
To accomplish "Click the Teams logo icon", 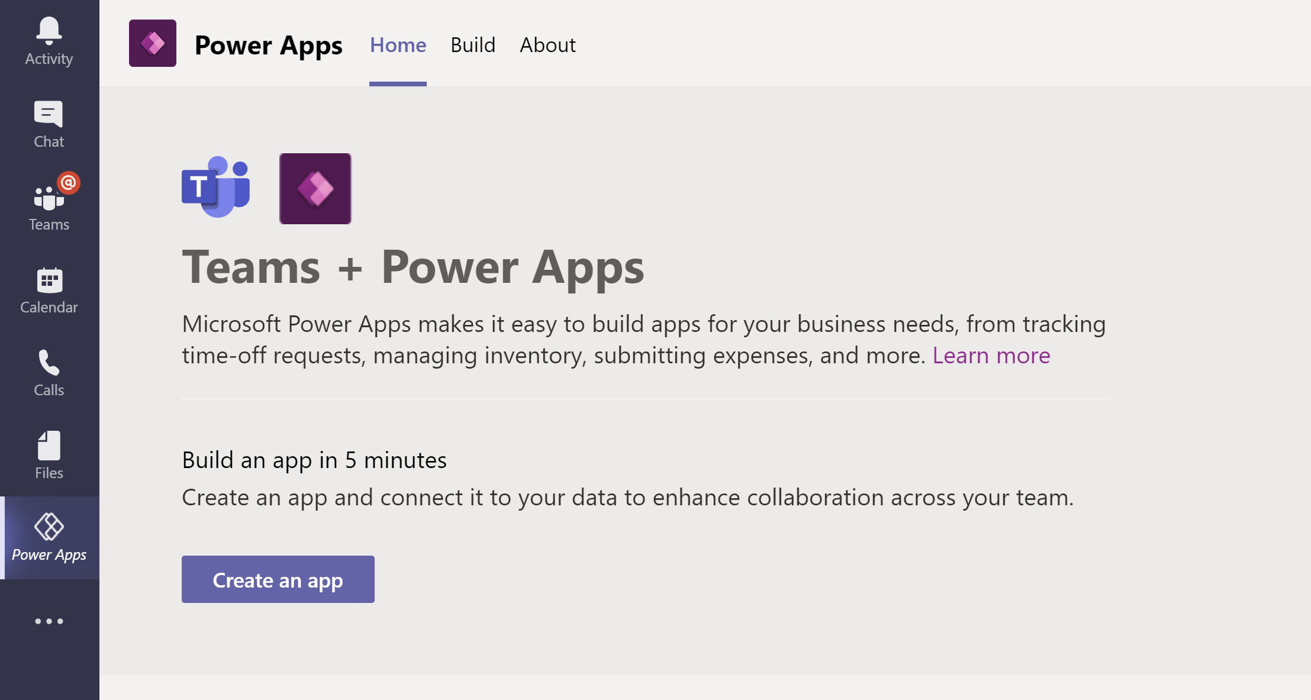I will [216, 187].
